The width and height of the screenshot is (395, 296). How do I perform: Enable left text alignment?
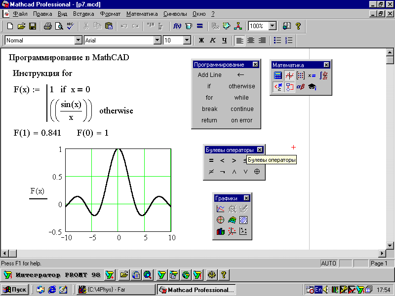coord(239,40)
